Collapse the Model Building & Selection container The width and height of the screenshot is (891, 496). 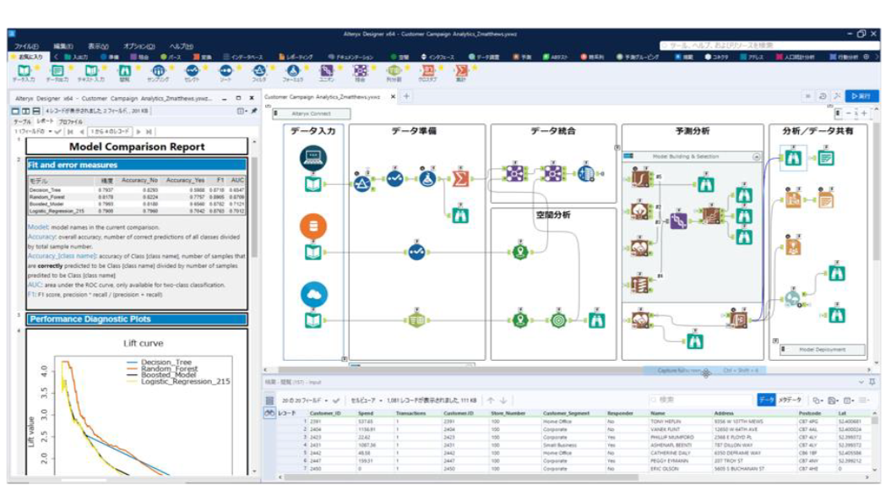(x=757, y=156)
